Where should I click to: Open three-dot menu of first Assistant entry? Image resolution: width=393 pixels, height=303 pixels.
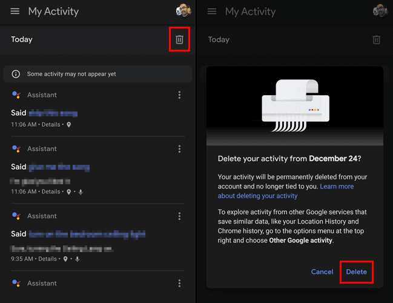(x=179, y=95)
